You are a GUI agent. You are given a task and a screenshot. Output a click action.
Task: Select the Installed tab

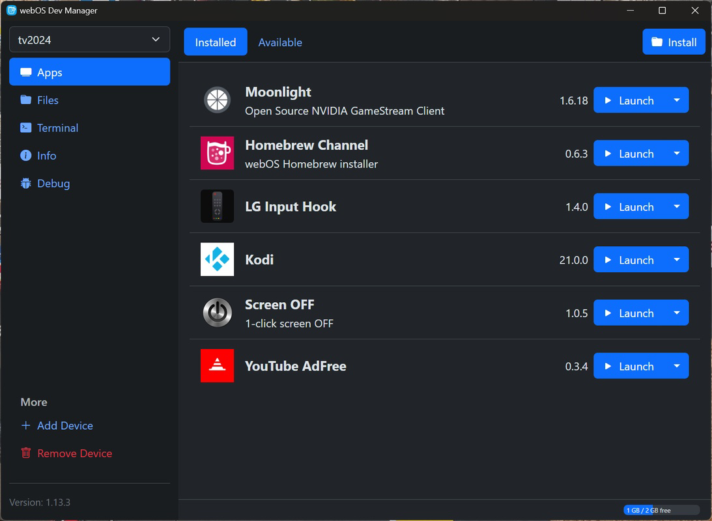(215, 42)
